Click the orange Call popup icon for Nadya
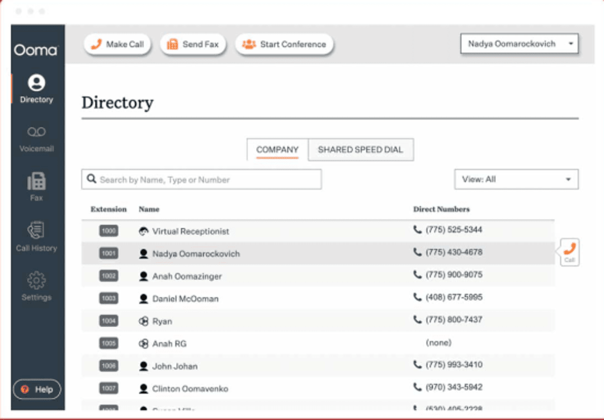 (x=569, y=252)
